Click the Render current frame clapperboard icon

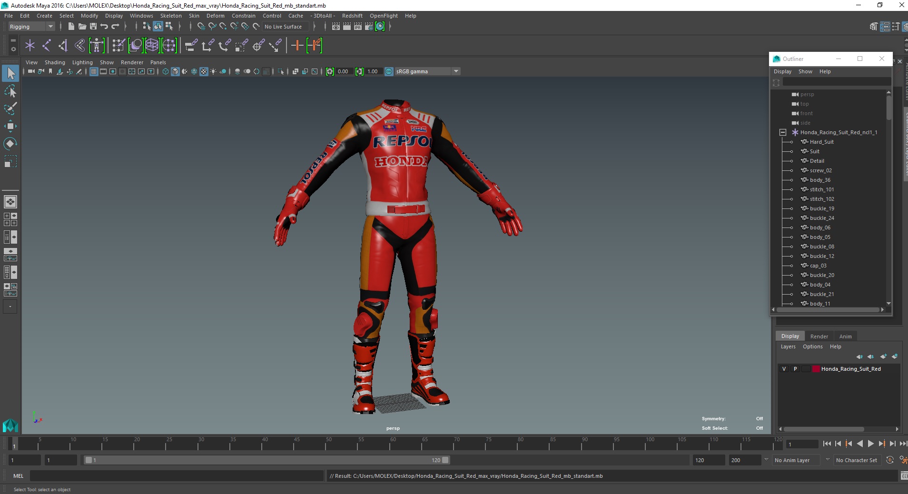347,27
